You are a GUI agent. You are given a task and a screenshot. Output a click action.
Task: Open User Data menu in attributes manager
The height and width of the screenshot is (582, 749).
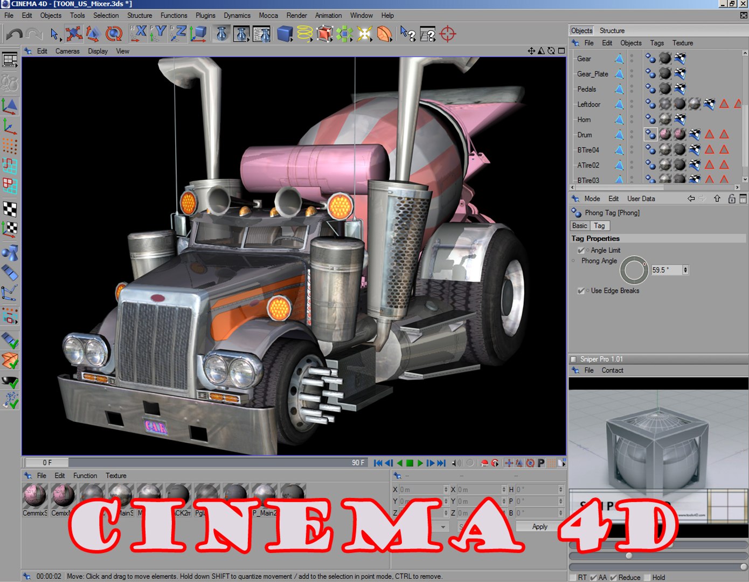click(641, 198)
